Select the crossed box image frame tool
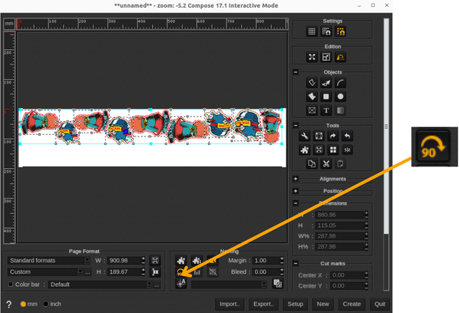Image resolution: width=459 pixels, height=313 pixels. point(312,110)
